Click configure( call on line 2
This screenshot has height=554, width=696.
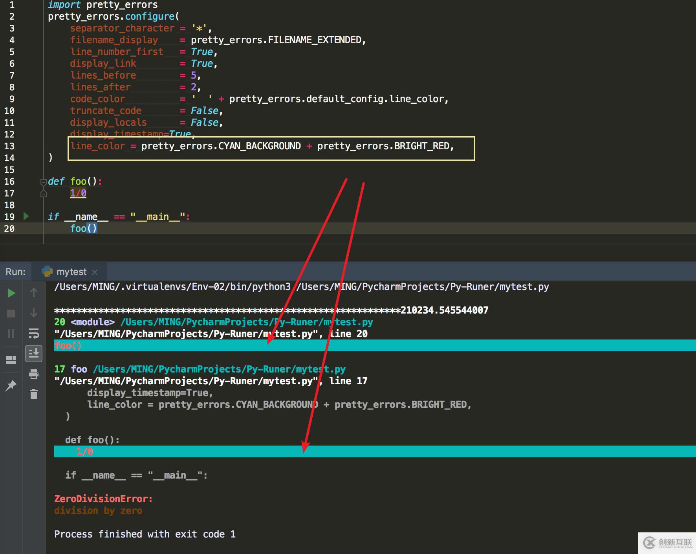coord(152,17)
